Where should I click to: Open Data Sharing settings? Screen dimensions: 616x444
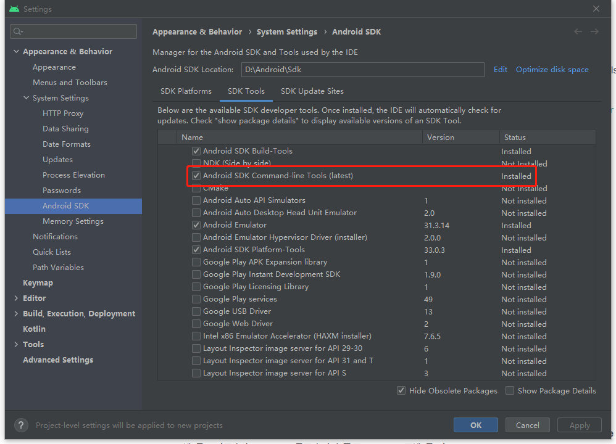click(65, 129)
